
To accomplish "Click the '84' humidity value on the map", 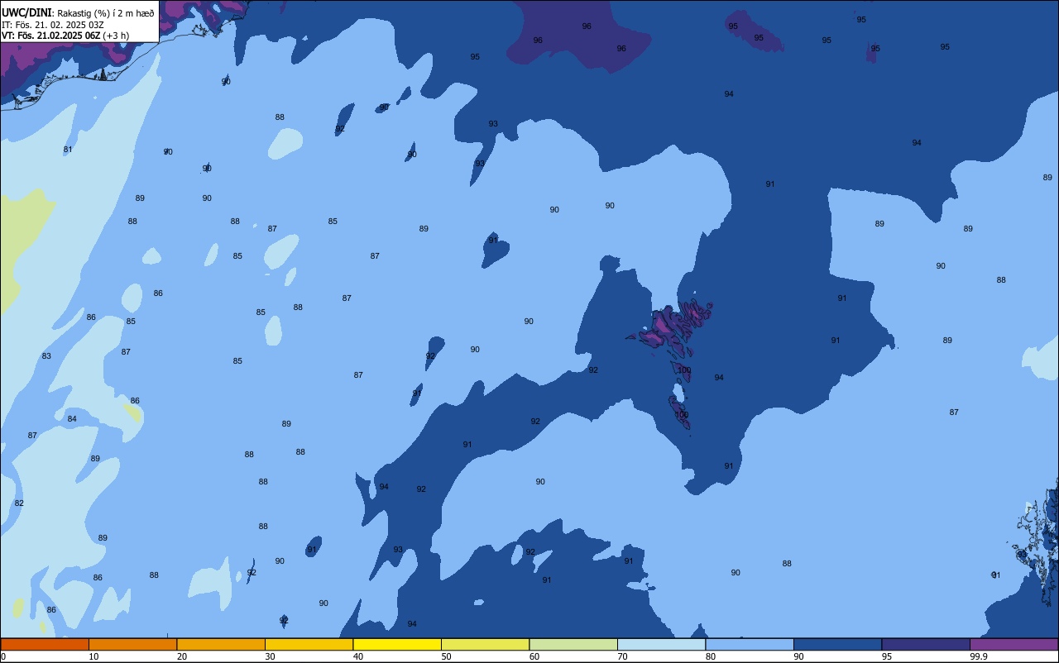I will pyautogui.click(x=72, y=419).
